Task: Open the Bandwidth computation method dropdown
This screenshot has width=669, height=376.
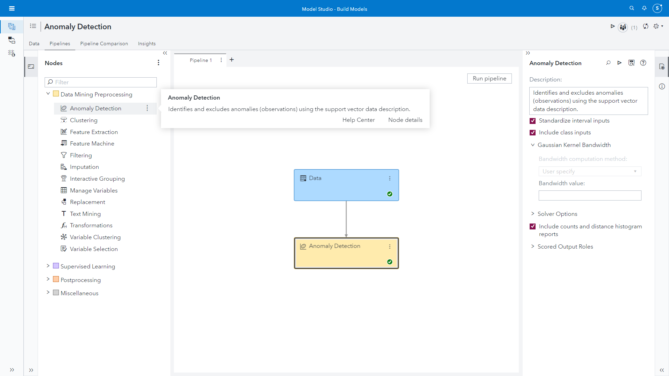Action: [x=590, y=171]
